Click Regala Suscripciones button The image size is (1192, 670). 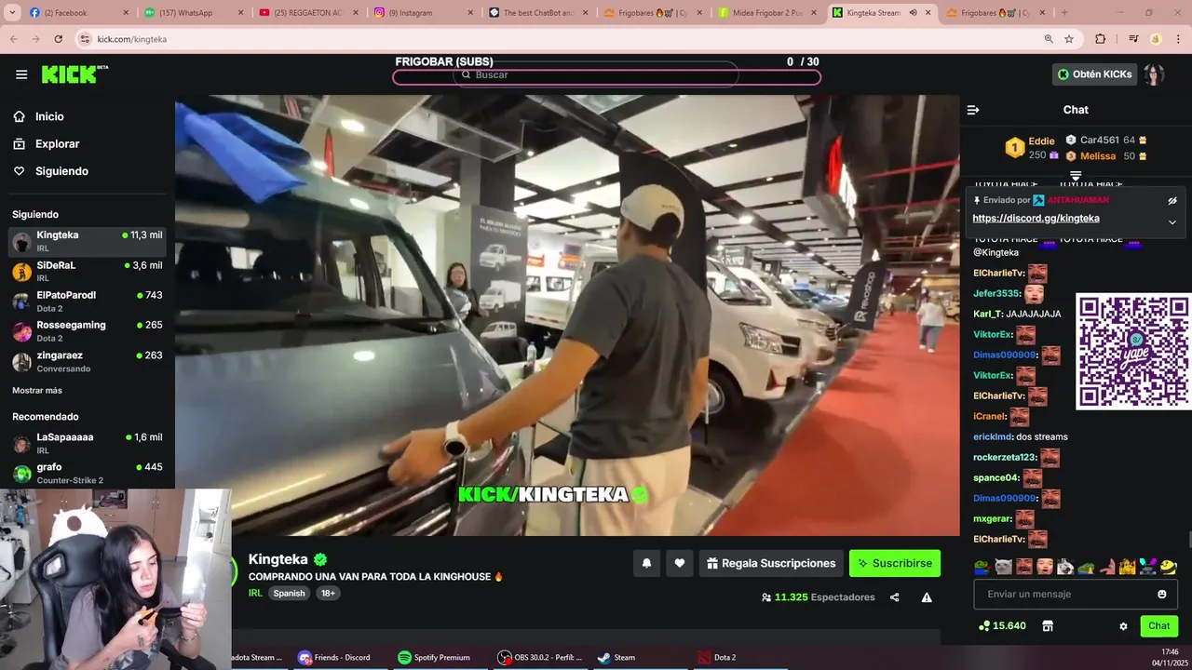point(771,563)
